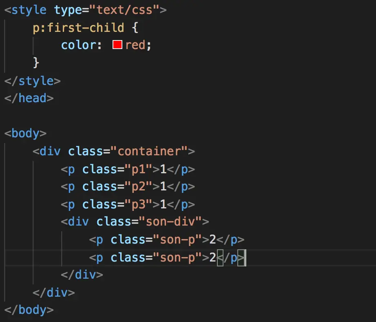Click the 'color' property name

[x=78, y=45]
